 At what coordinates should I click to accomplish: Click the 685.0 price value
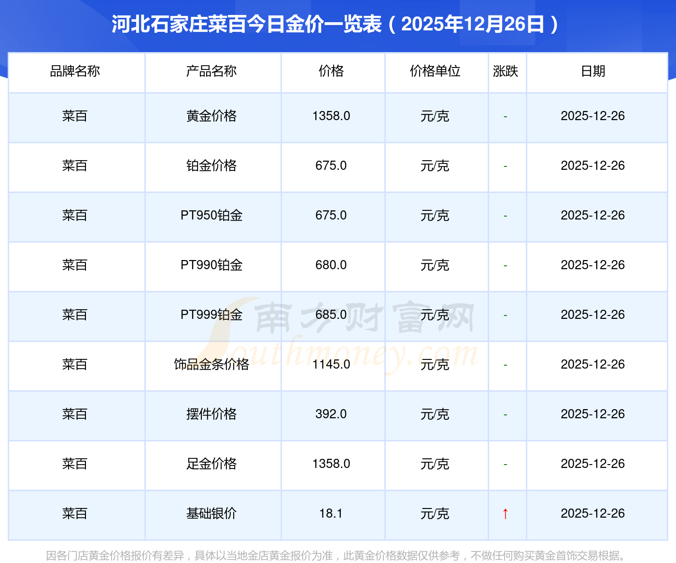(x=331, y=315)
